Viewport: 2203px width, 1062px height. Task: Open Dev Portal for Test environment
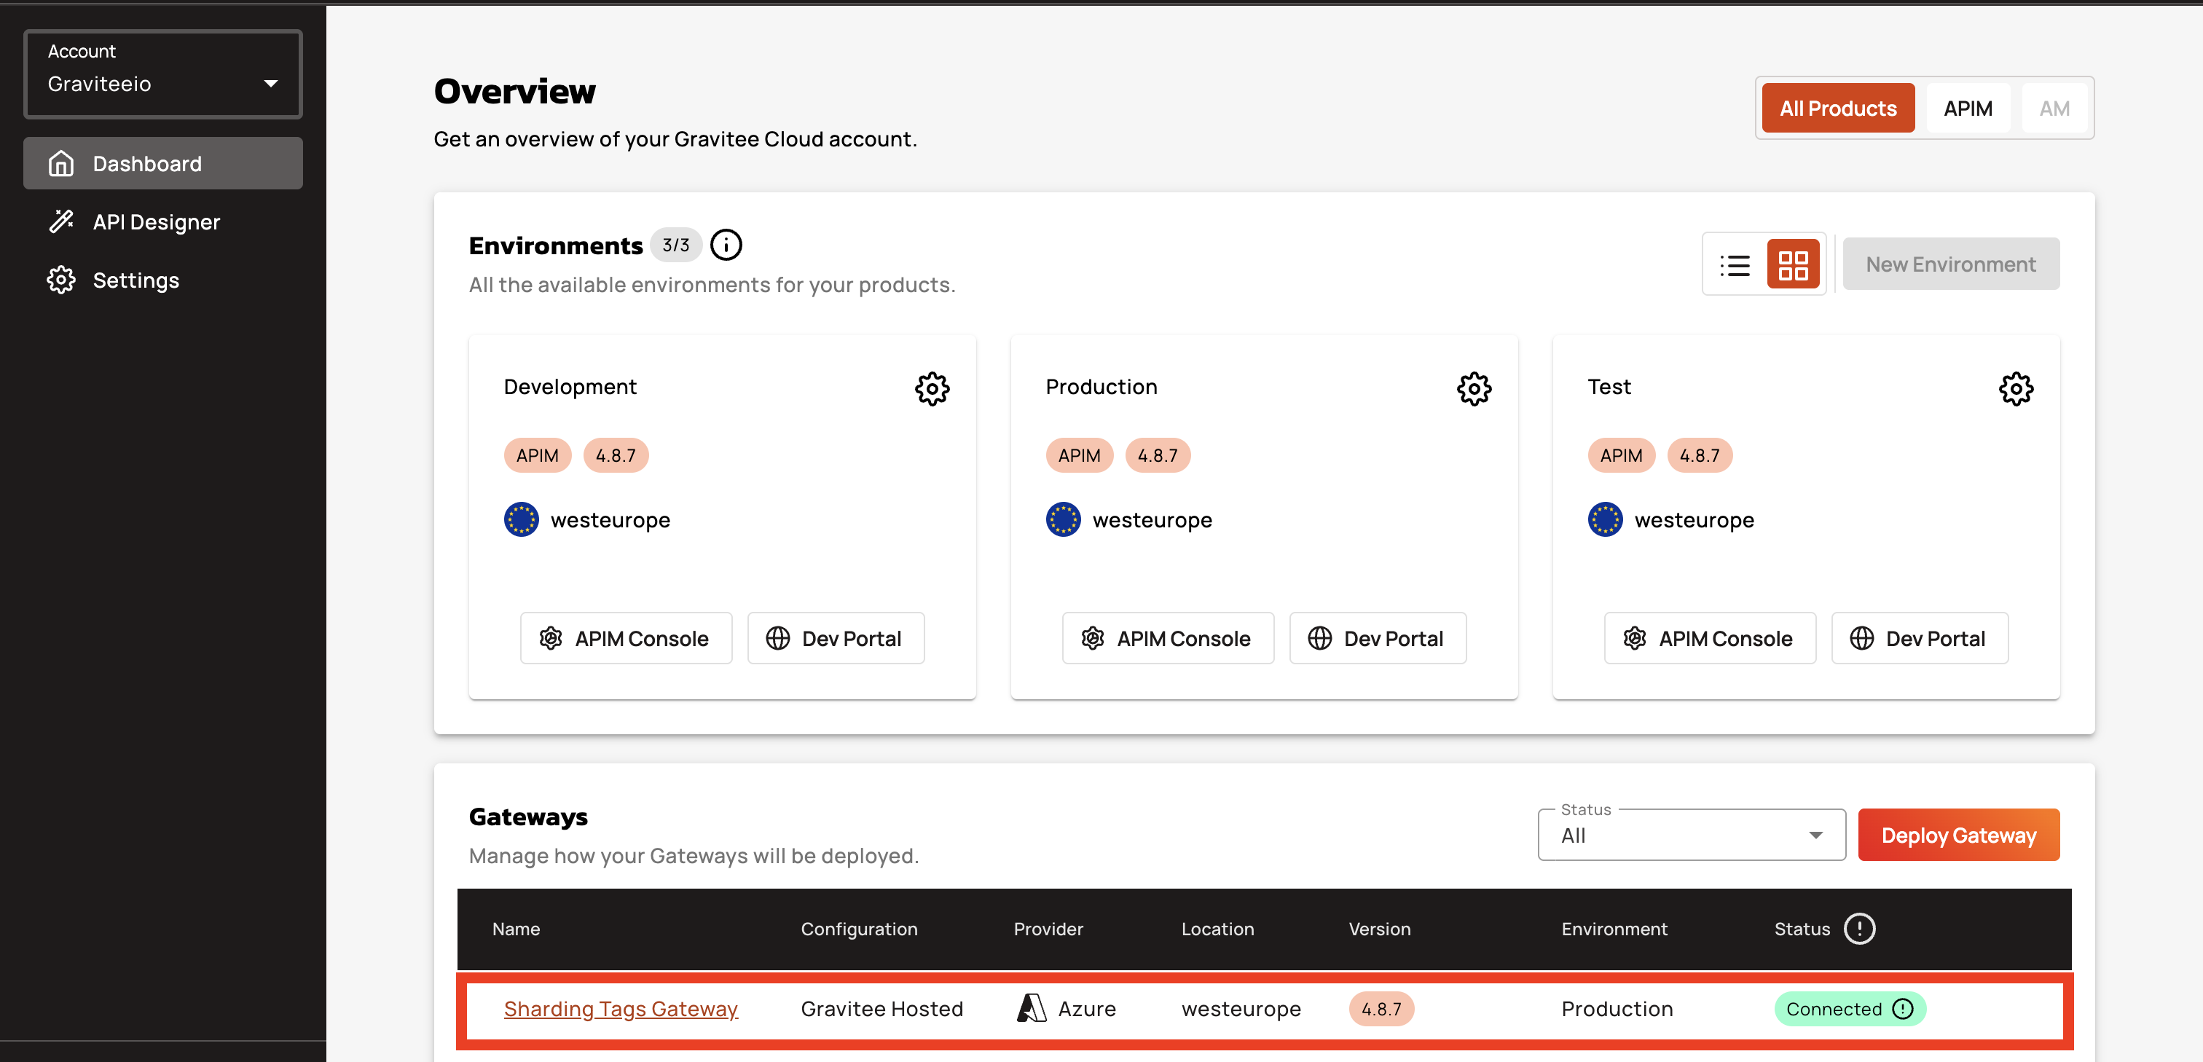pos(1919,639)
